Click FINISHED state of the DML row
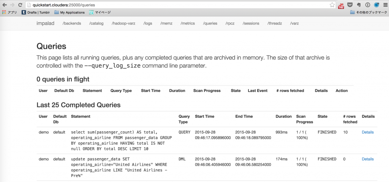 point(327,159)
